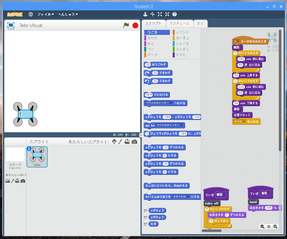287x239 pixels.
Task: Toggle the むき variable checkbox
Action: 146,224
